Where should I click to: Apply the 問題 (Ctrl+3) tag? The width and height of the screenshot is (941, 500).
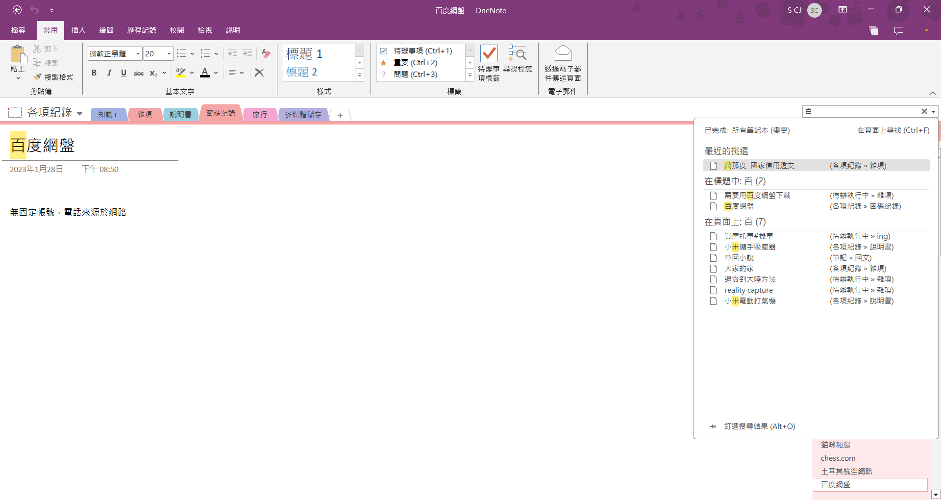click(409, 75)
